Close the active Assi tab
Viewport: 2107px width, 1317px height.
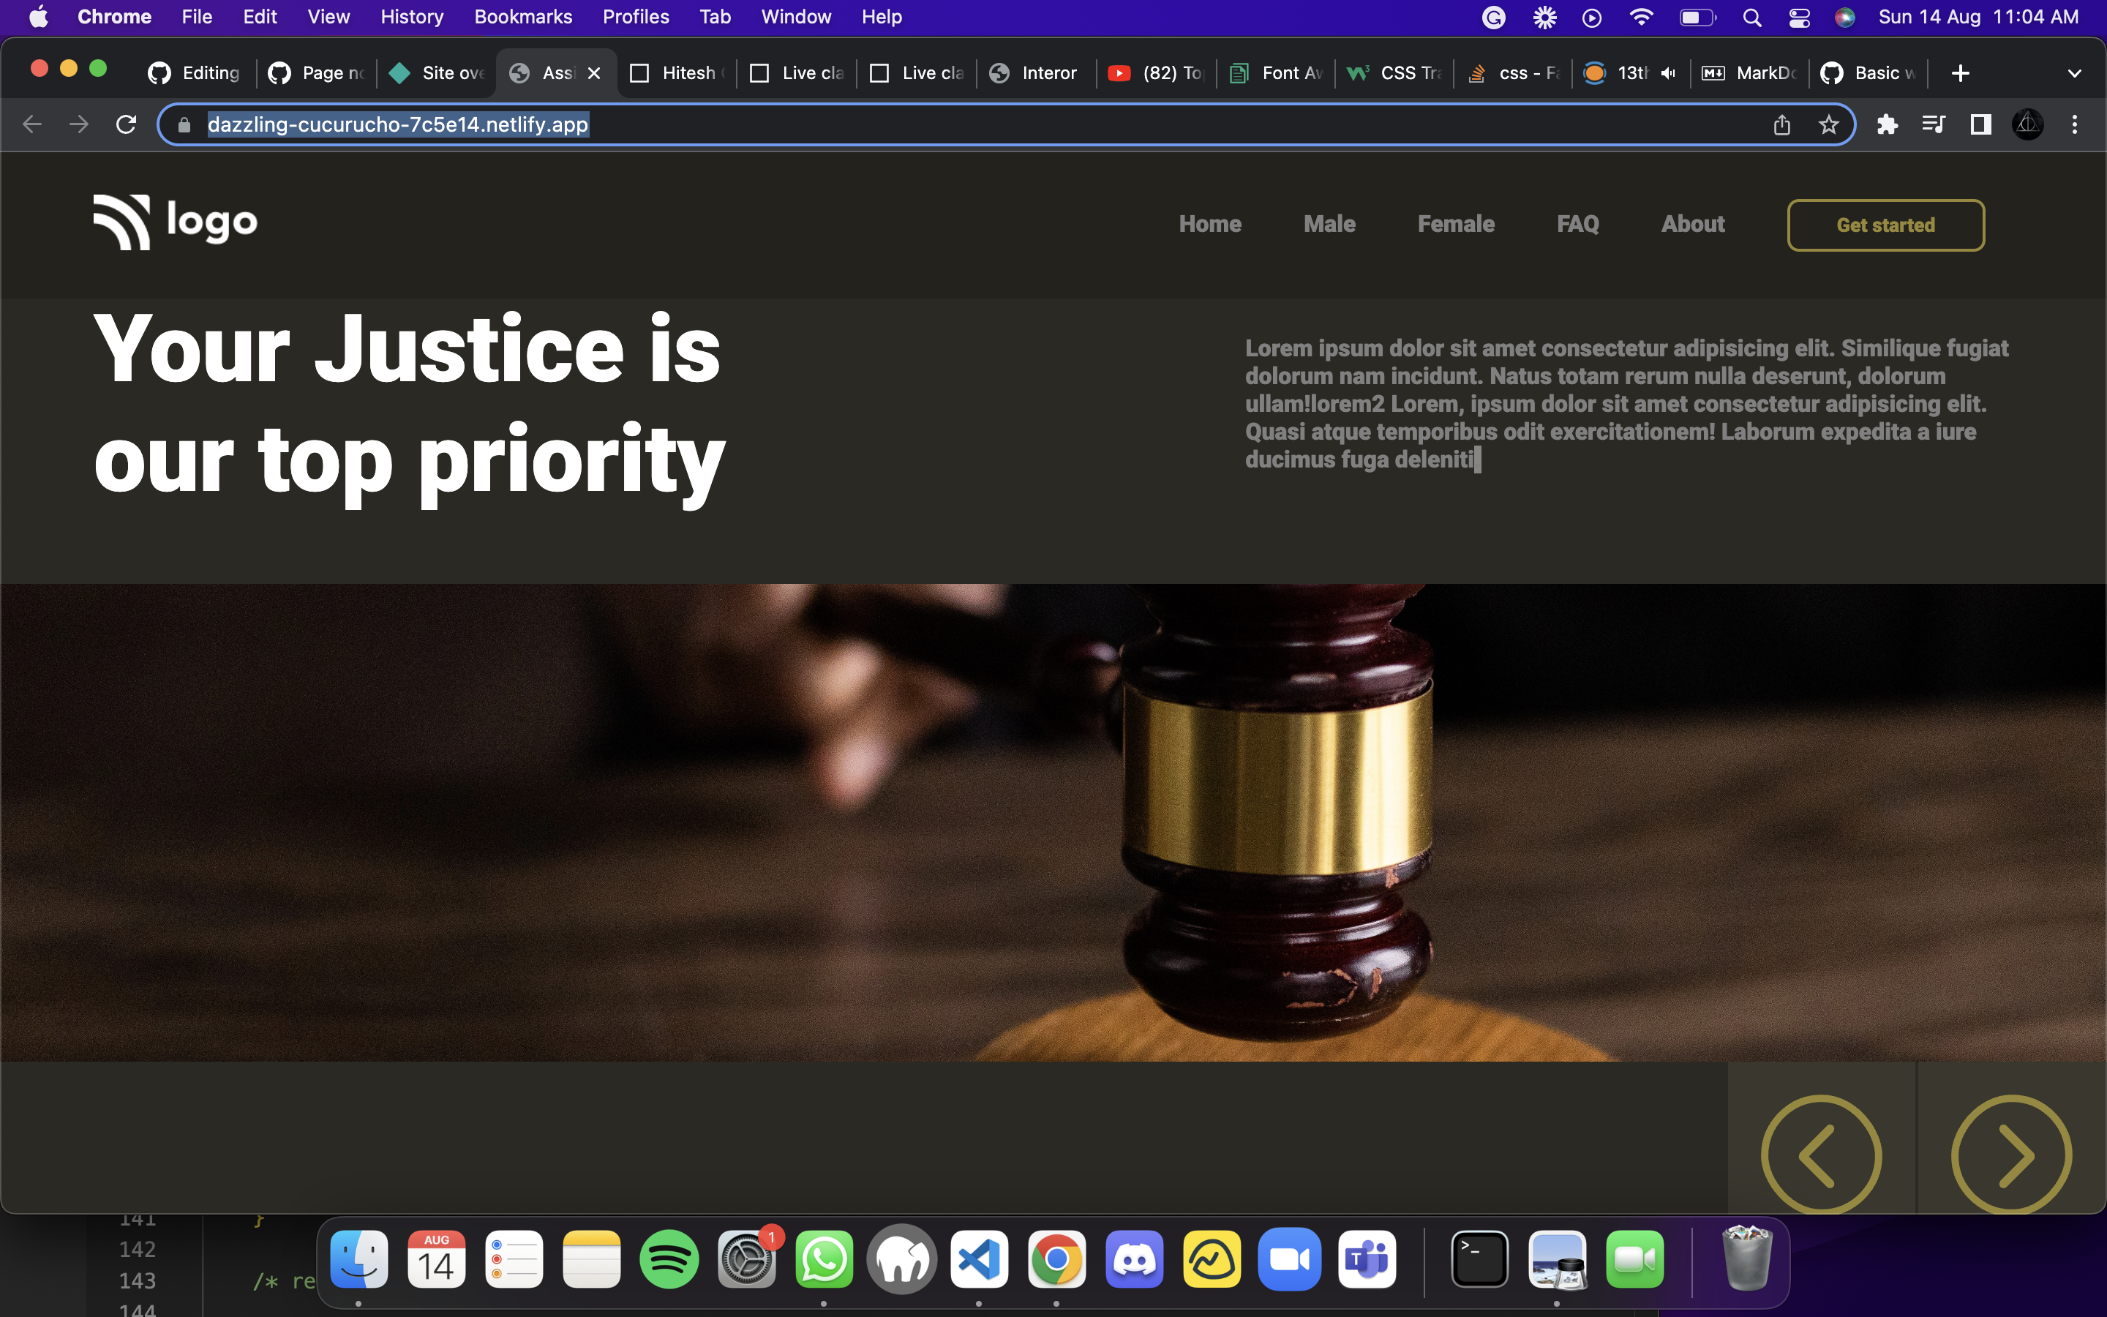594,73
